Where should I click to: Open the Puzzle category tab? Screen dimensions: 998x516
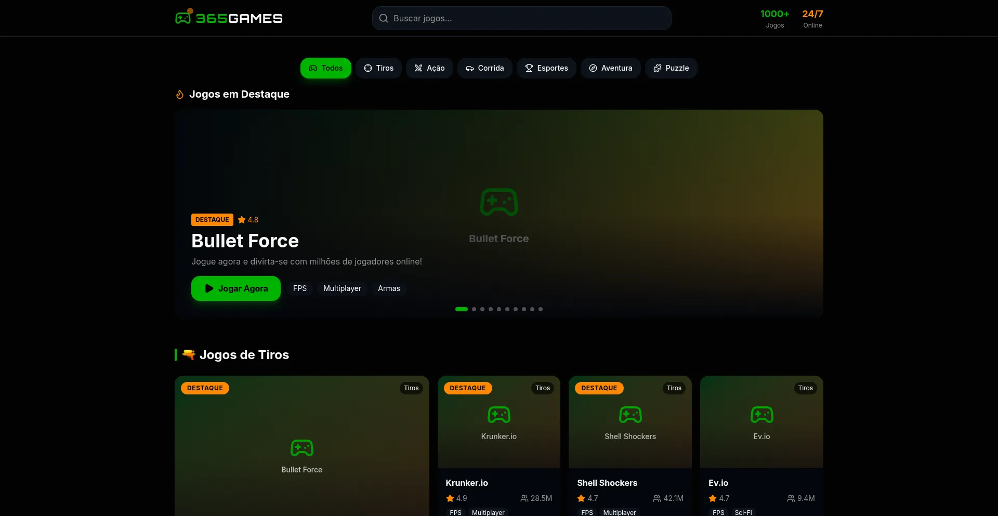(x=671, y=68)
